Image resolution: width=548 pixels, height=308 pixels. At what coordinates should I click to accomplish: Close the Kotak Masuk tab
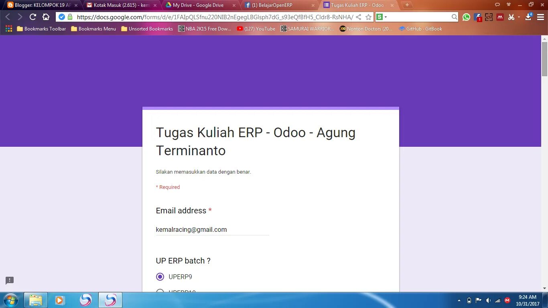point(155,5)
